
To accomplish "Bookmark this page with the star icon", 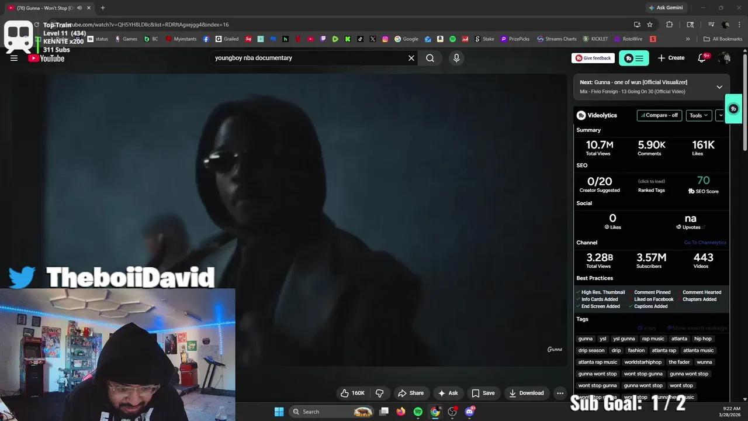I will [x=650, y=25].
